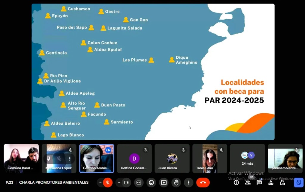The width and height of the screenshot is (305, 192).
Task: Turn on your camera
Action: coord(126,182)
